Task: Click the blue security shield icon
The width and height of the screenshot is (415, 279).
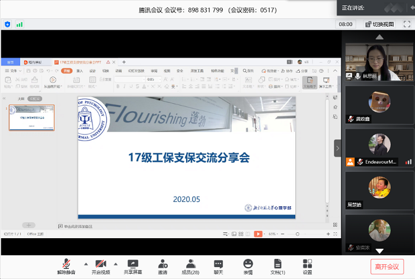Action: coord(8,24)
